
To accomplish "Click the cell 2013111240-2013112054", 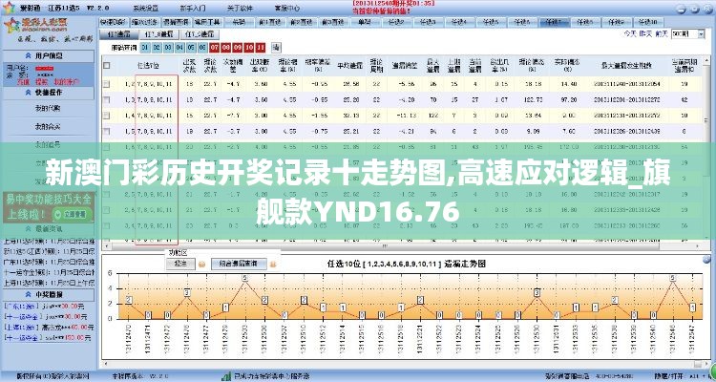I will coord(626,84).
